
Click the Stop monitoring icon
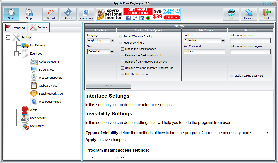(29, 14)
